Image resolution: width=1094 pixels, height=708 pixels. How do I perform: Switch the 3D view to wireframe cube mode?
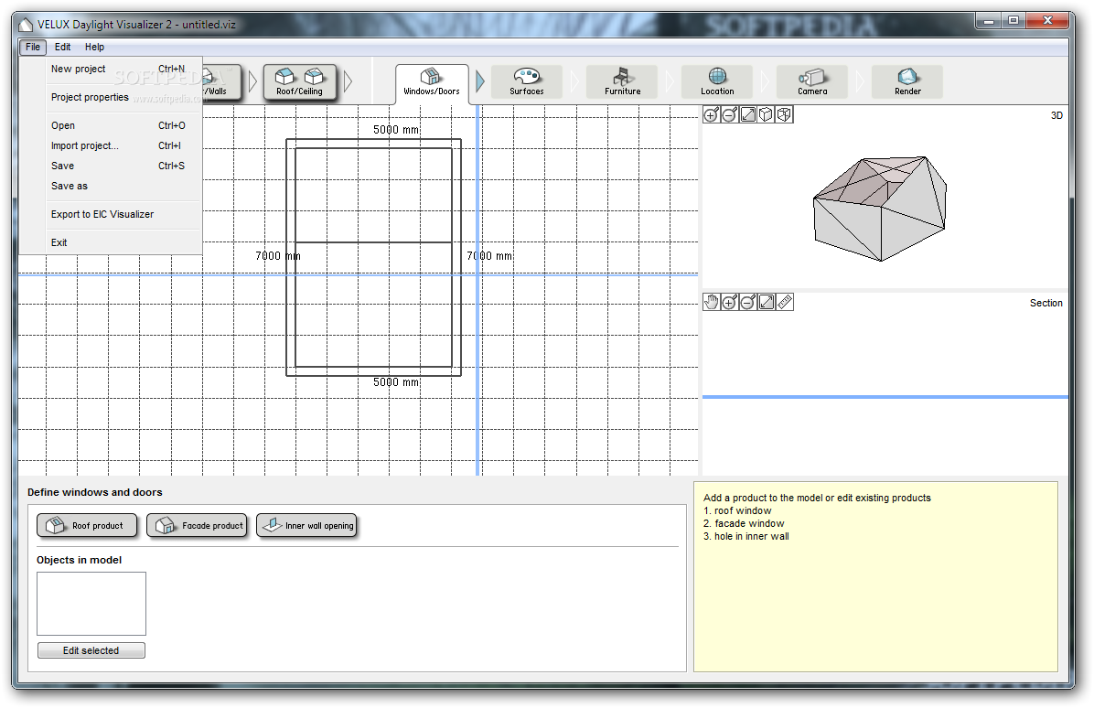pyautogui.click(x=784, y=115)
